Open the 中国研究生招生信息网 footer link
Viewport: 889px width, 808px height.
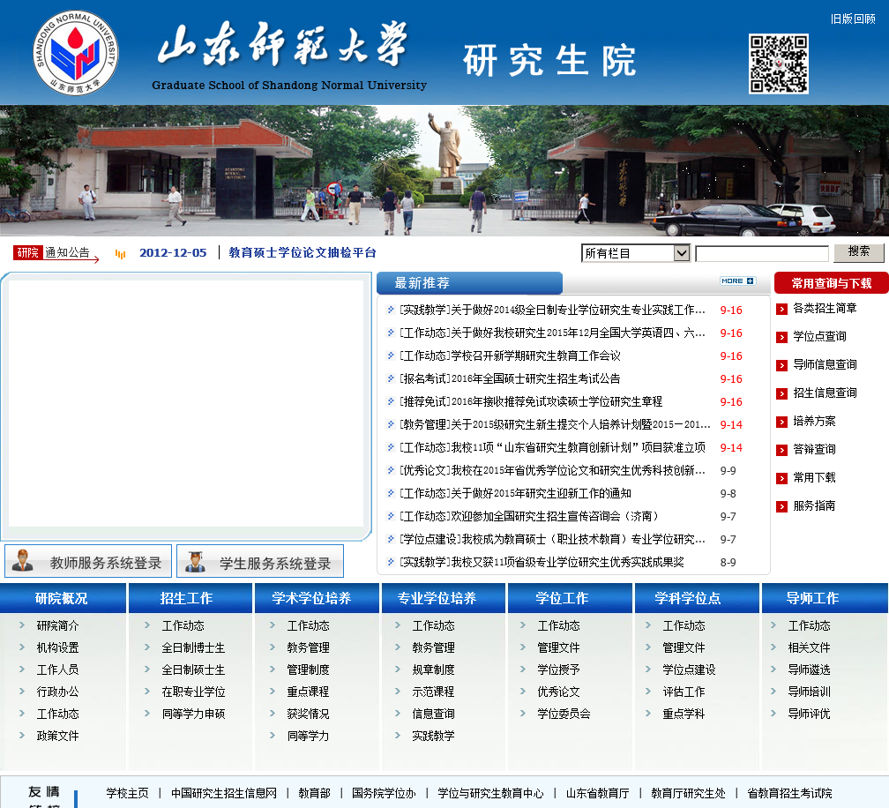[224, 793]
